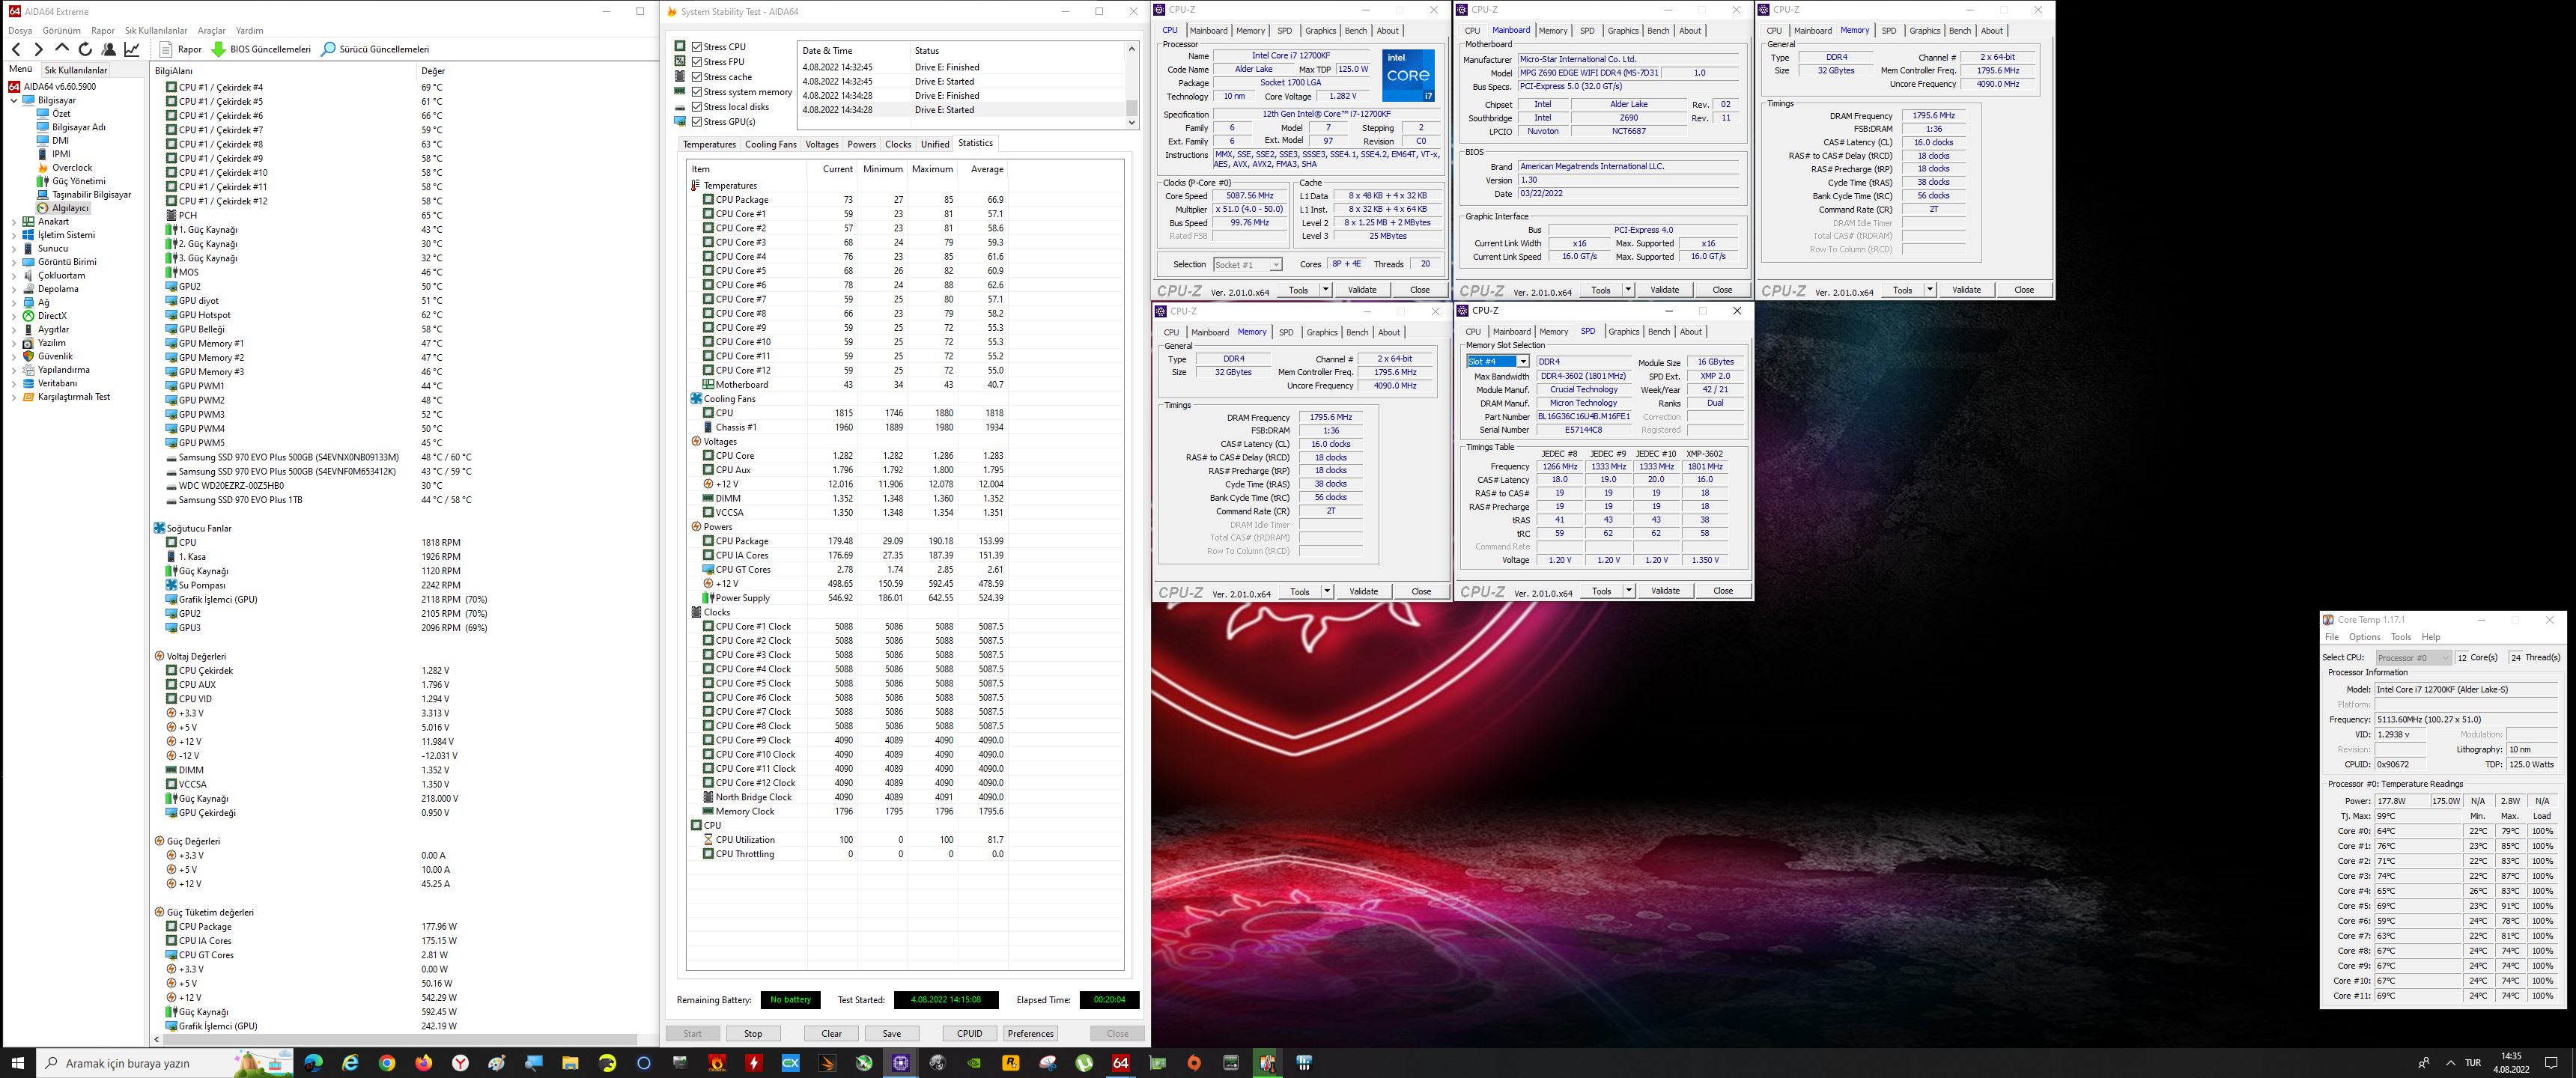Image resolution: width=2576 pixels, height=1078 pixels.
Task: Expand the Depolama tree node
Action: point(14,289)
